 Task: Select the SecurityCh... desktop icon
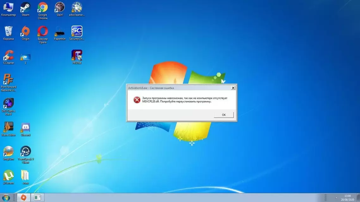pyautogui.click(x=77, y=33)
